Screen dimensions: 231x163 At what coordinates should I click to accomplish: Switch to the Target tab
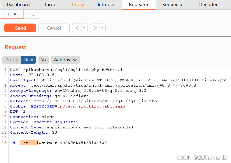pos(51,5)
